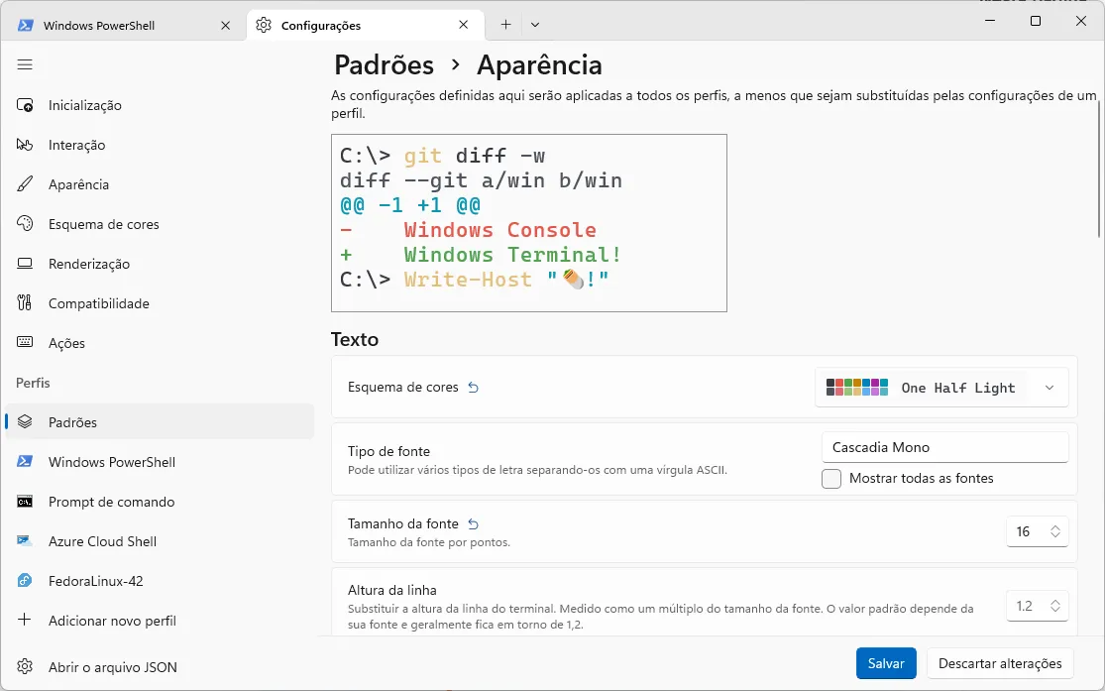
Task: Click the Inicialização startup icon
Action: click(25, 105)
